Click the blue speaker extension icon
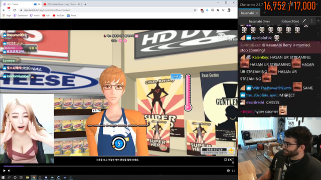321x180 pixels. [207, 10]
